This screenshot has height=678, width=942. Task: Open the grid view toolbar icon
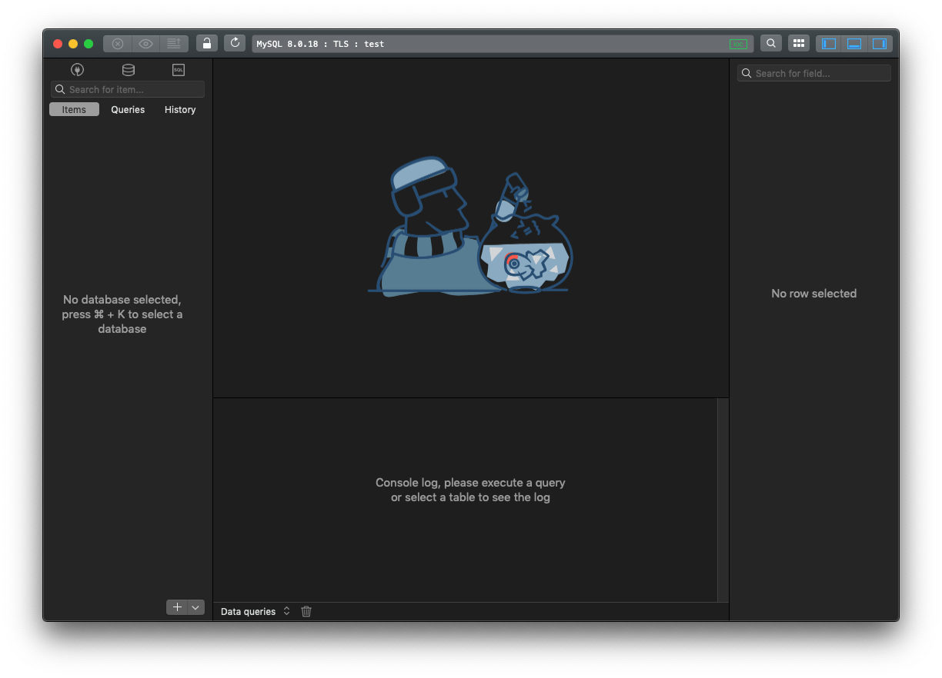point(799,43)
